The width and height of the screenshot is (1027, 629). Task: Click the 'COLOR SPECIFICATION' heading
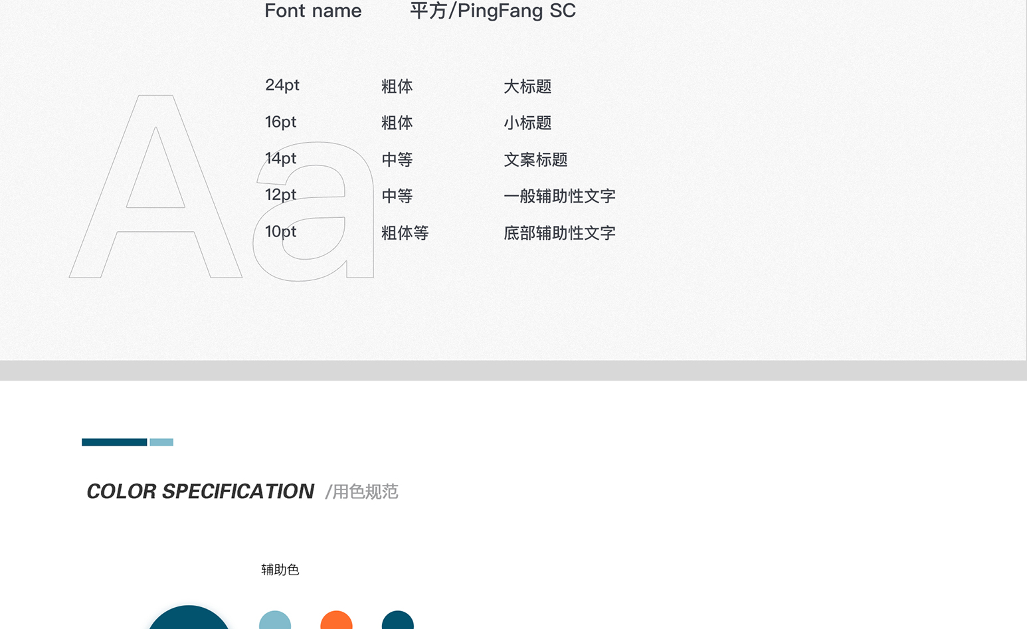coord(200,492)
